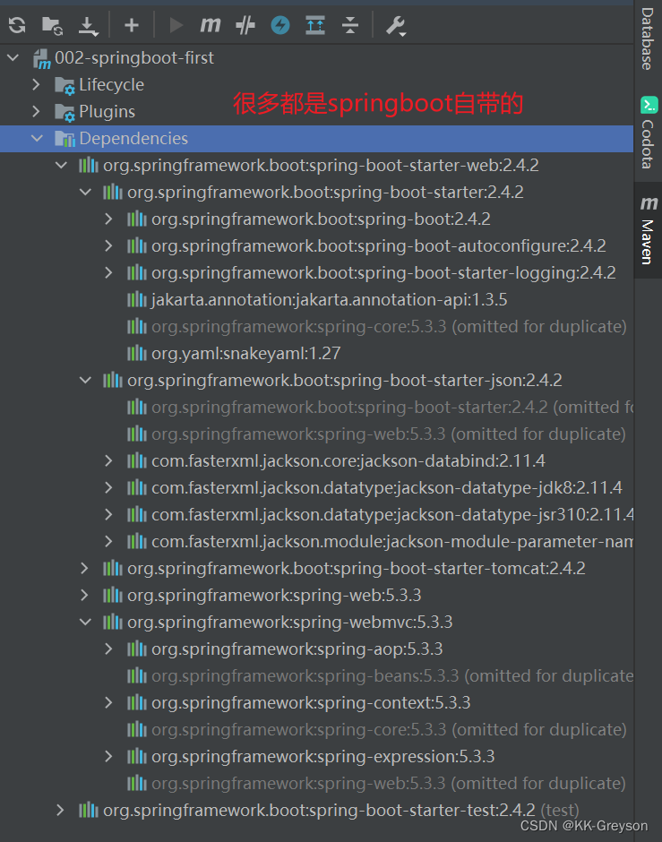Collapse spring-boot-starter-web:2.4.2 dependency
Image resolution: width=662 pixels, height=842 pixels.
pyautogui.click(x=62, y=165)
